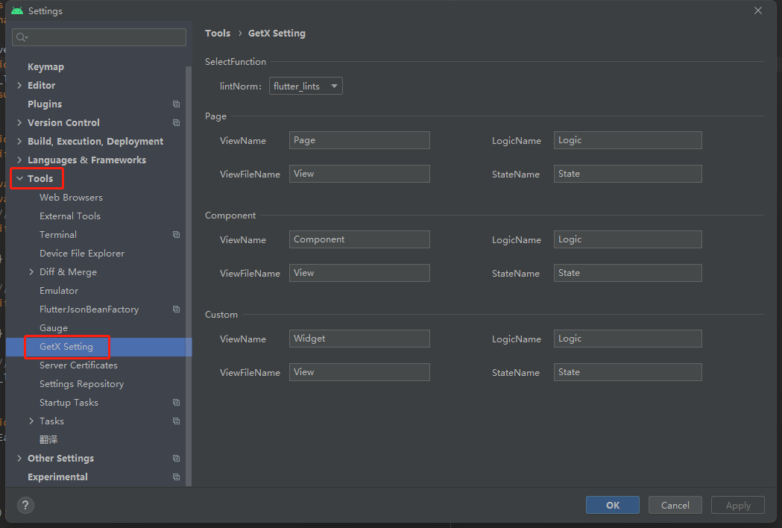Viewport: 782px width, 528px height.
Task: Select Keymap in the settings tree
Action: click(x=46, y=67)
